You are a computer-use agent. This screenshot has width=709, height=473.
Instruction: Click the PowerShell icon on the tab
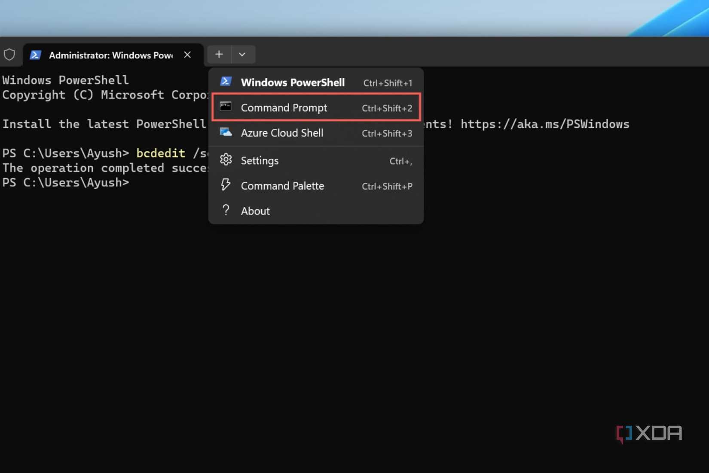click(35, 55)
